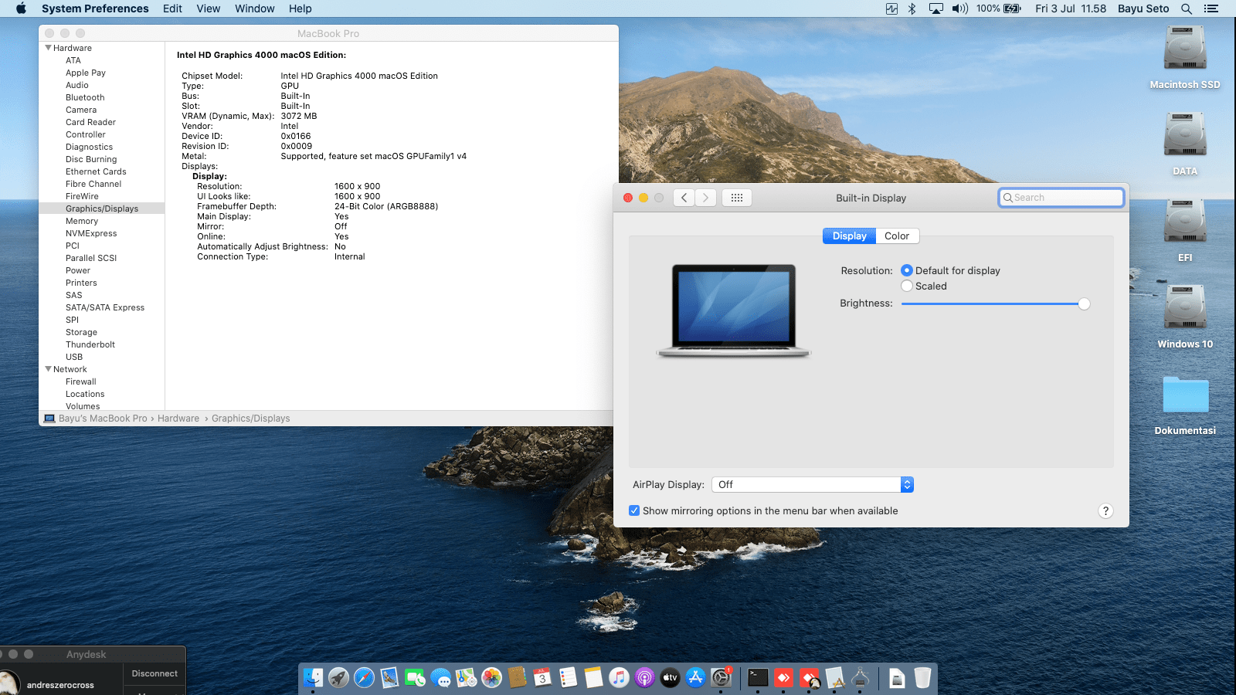The image size is (1236, 695).
Task: Open App Store from the Dock
Action: (695, 678)
